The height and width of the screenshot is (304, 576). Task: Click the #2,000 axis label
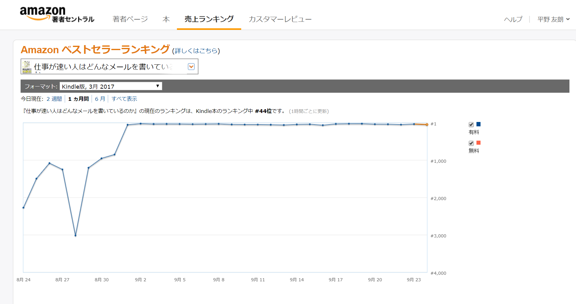pyautogui.click(x=438, y=199)
